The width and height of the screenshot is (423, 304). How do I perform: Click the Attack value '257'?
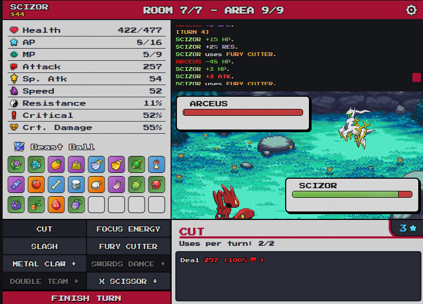tap(153, 67)
